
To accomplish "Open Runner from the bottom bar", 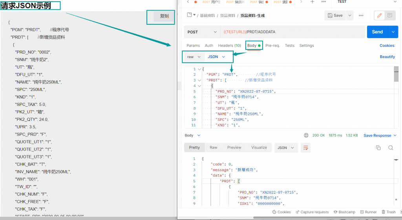I will point(368,212).
